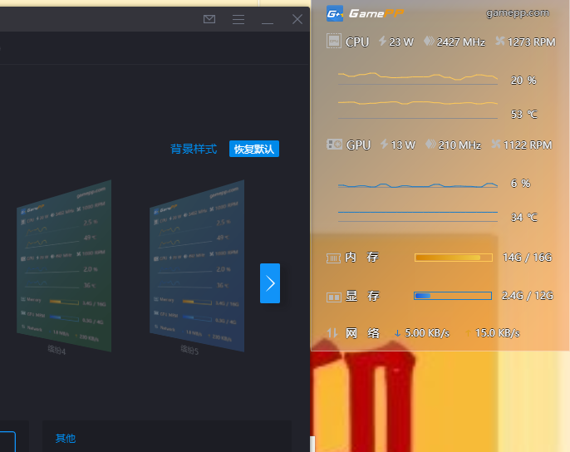
Task: Click the CPU usage line graph
Action: coord(418,78)
